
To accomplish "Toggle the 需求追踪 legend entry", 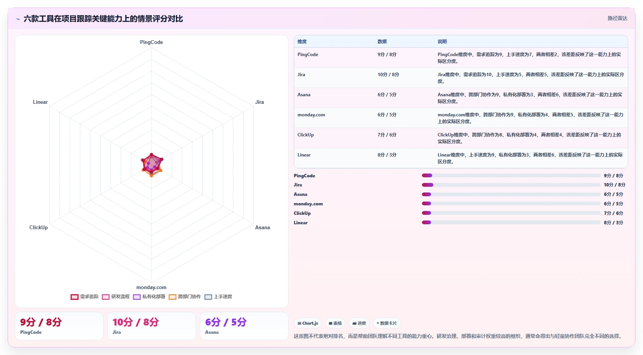I will (85, 297).
